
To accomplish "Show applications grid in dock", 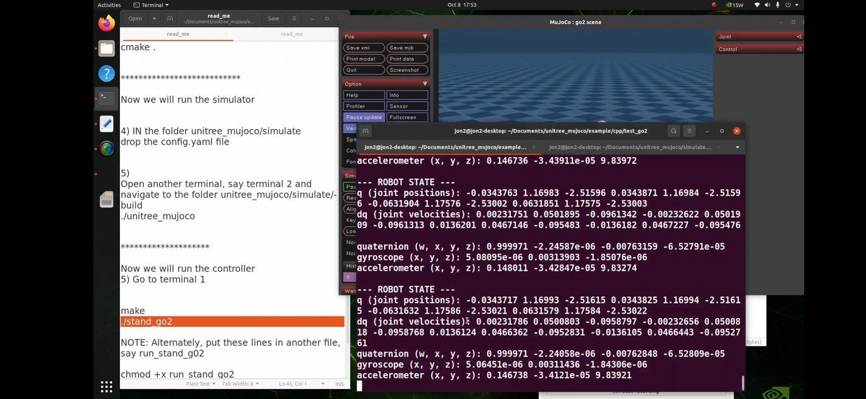I will pos(106,387).
